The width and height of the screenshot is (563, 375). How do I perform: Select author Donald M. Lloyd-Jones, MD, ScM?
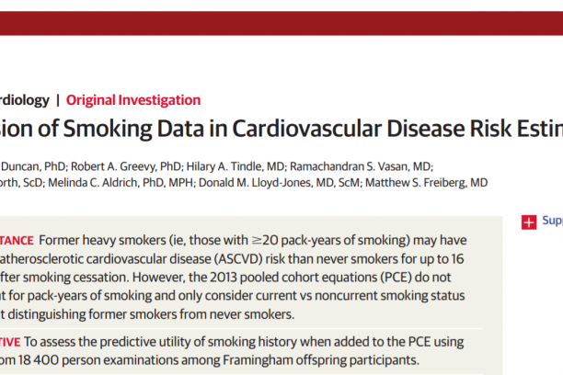click(x=279, y=183)
